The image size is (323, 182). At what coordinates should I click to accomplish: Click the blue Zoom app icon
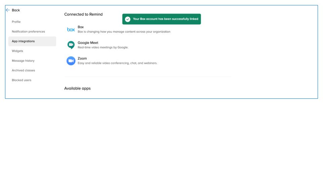click(x=71, y=61)
